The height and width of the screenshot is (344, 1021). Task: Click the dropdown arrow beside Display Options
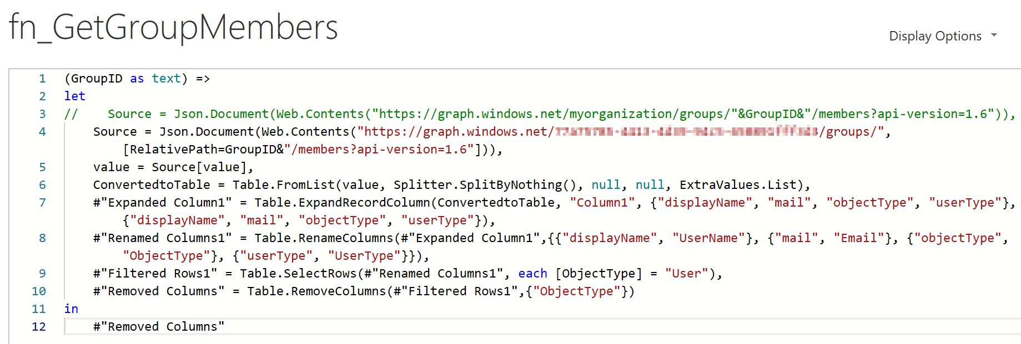(x=994, y=35)
